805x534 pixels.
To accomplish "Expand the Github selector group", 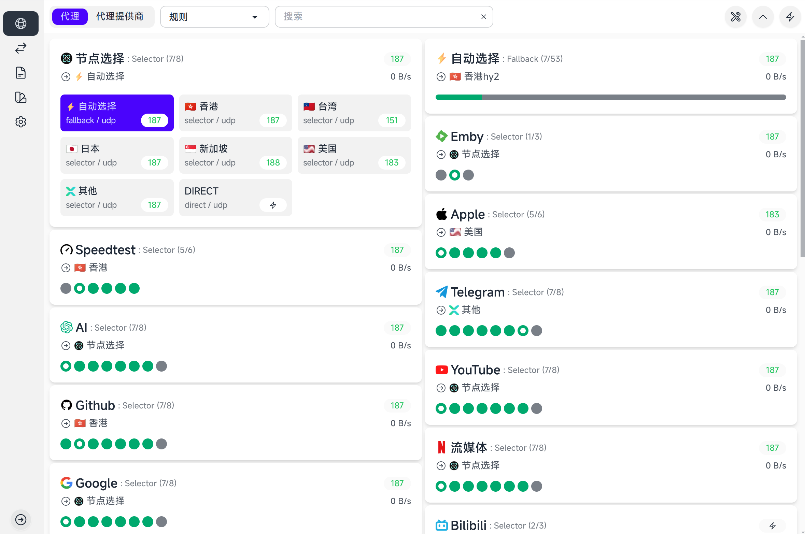I will [236, 423].
